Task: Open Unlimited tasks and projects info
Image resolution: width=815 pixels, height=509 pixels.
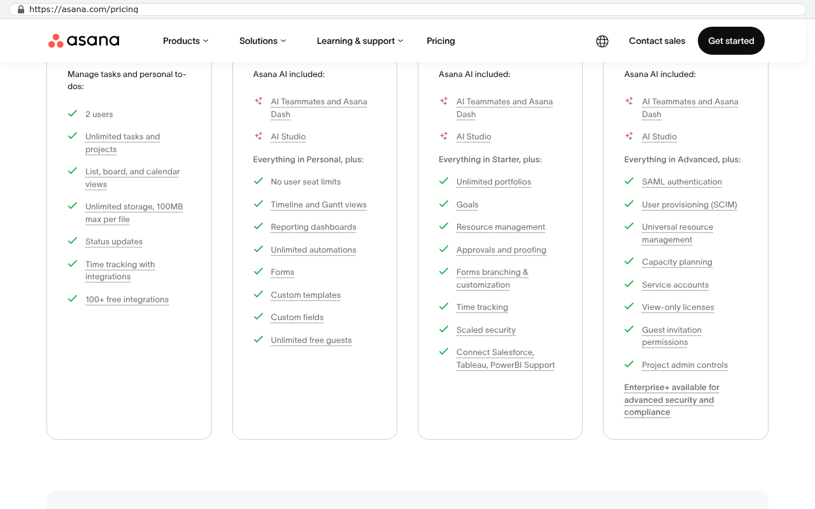Action: pyautogui.click(x=123, y=143)
